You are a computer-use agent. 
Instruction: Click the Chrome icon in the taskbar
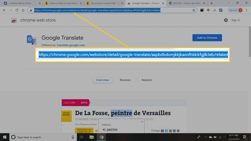pyautogui.click(x=101, y=137)
